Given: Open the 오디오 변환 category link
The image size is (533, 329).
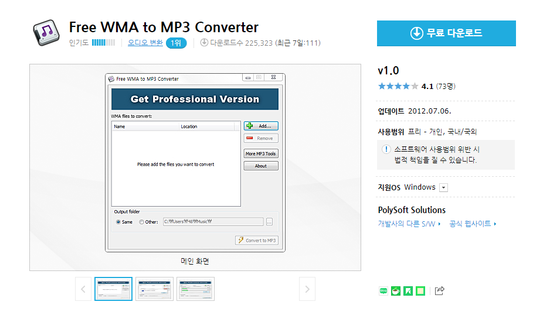Looking at the screenshot, I should (x=145, y=43).
